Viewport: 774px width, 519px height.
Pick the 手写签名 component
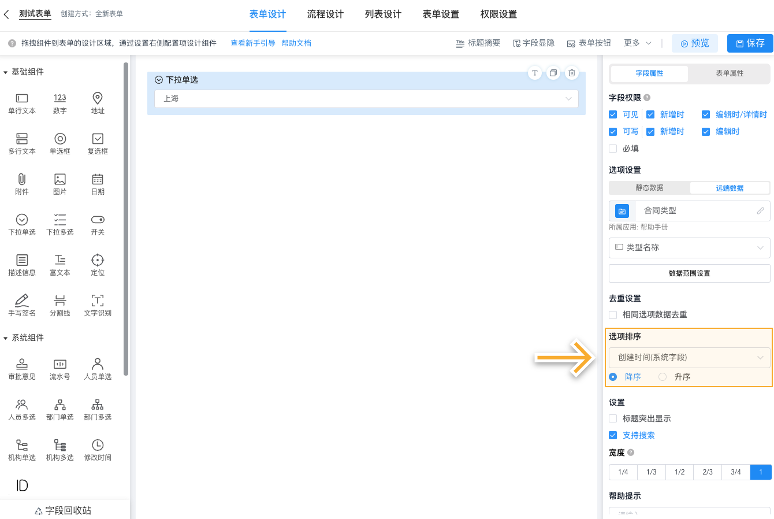coord(21,305)
